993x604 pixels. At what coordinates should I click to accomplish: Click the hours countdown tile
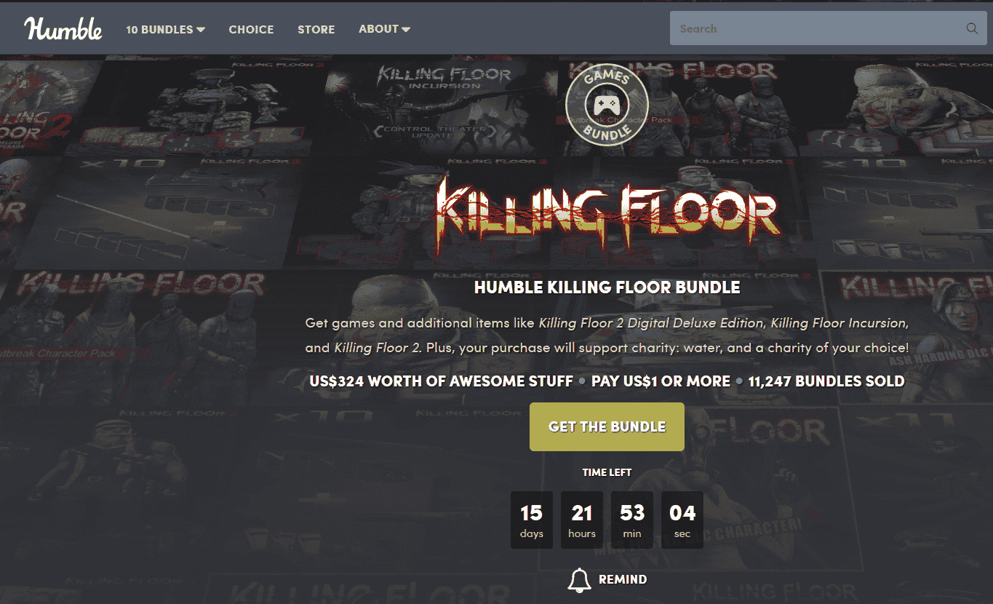(582, 520)
